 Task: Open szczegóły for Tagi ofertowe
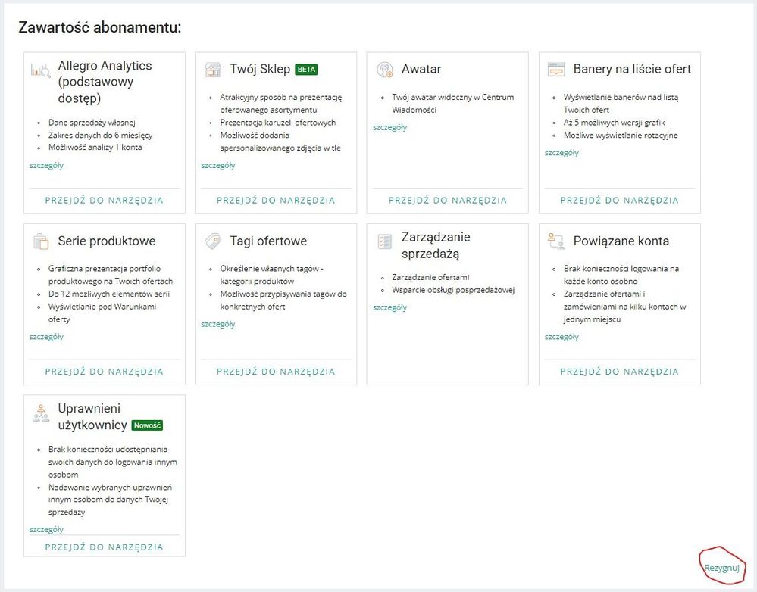[217, 324]
